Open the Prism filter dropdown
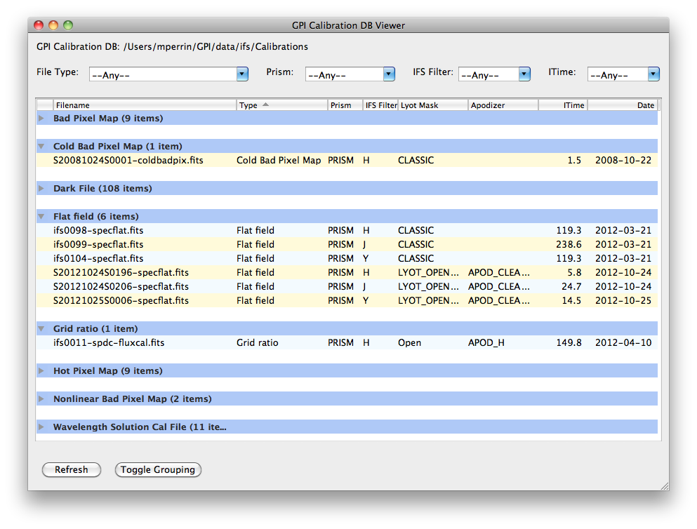The height and width of the screenshot is (529, 697). coord(389,74)
